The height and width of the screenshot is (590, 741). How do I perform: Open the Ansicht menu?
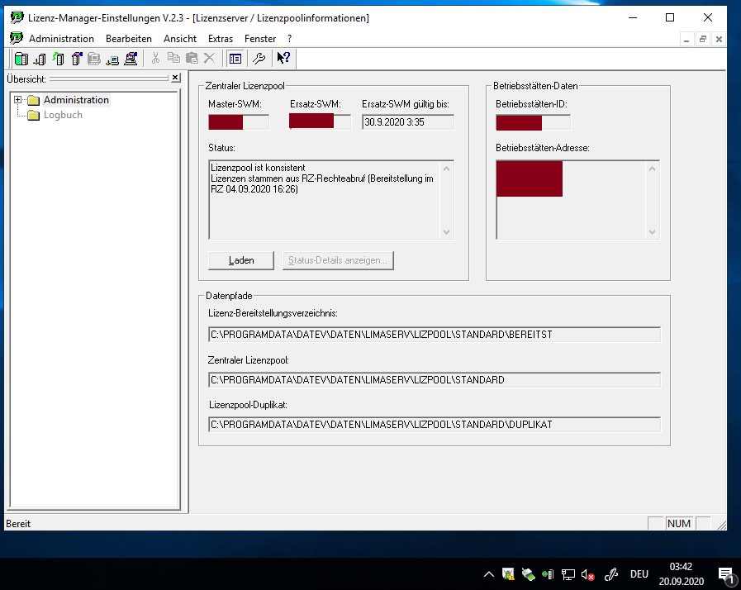pyautogui.click(x=180, y=39)
